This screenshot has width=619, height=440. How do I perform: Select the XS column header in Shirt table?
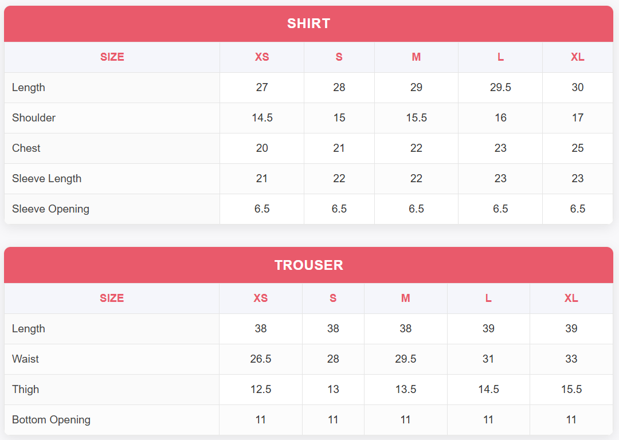pyautogui.click(x=262, y=57)
